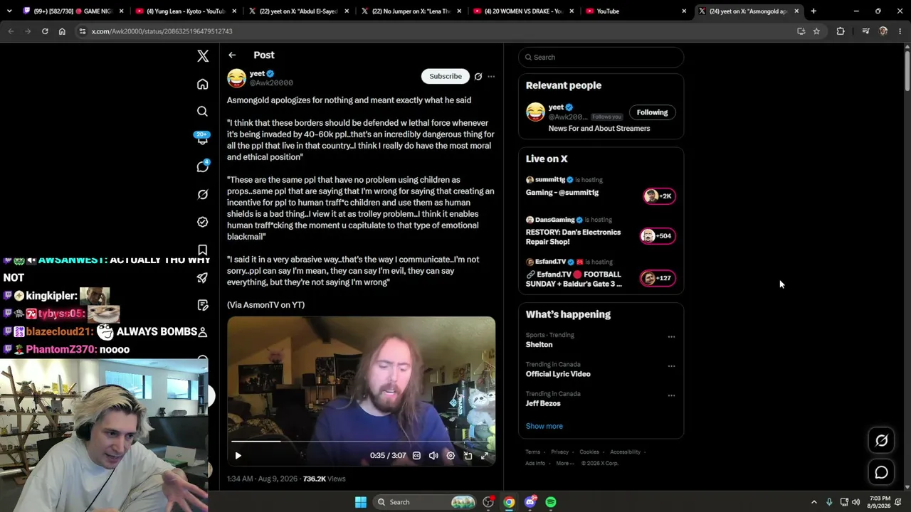Open the post's three-dot More menu
The image size is (911, 512).
click(491, 76)
